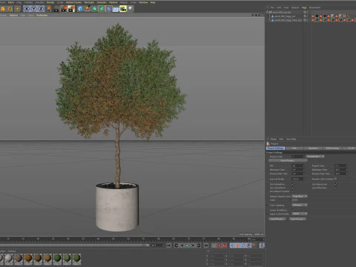Click the green Play Forwards button
Screen dimensions: 356x267
click(187, 245)
